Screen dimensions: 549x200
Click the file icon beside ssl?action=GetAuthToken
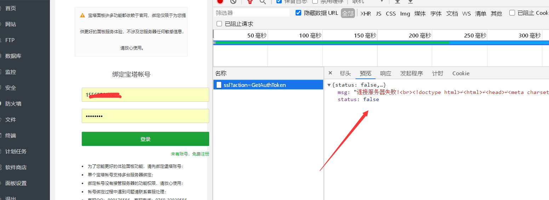[219, 85]
